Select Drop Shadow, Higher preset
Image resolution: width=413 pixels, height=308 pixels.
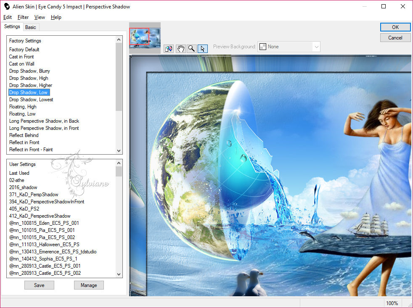tap(31, 85)
